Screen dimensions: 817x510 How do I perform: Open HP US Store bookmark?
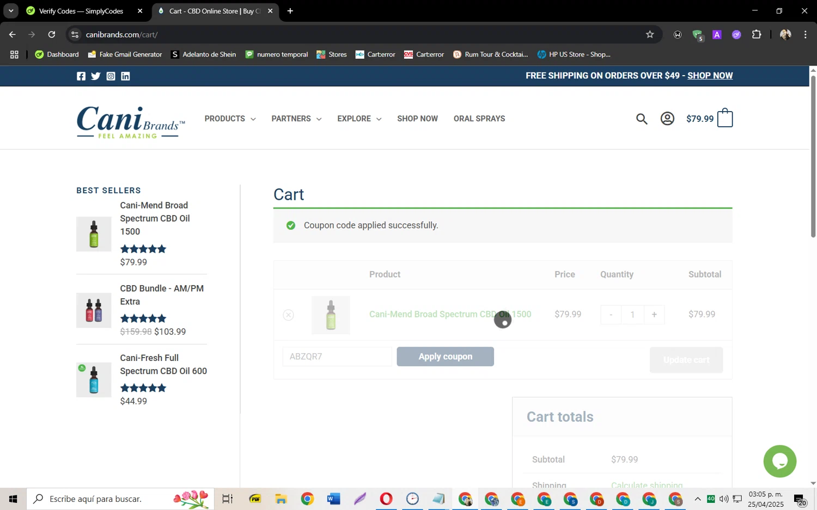[x=574, y=54]
